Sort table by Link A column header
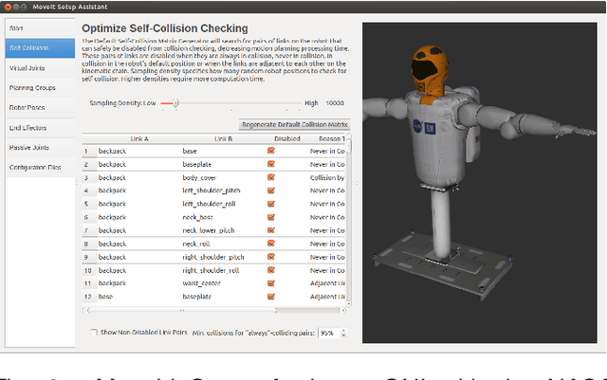This screenshot has width=607, height=380. (138, 138)
